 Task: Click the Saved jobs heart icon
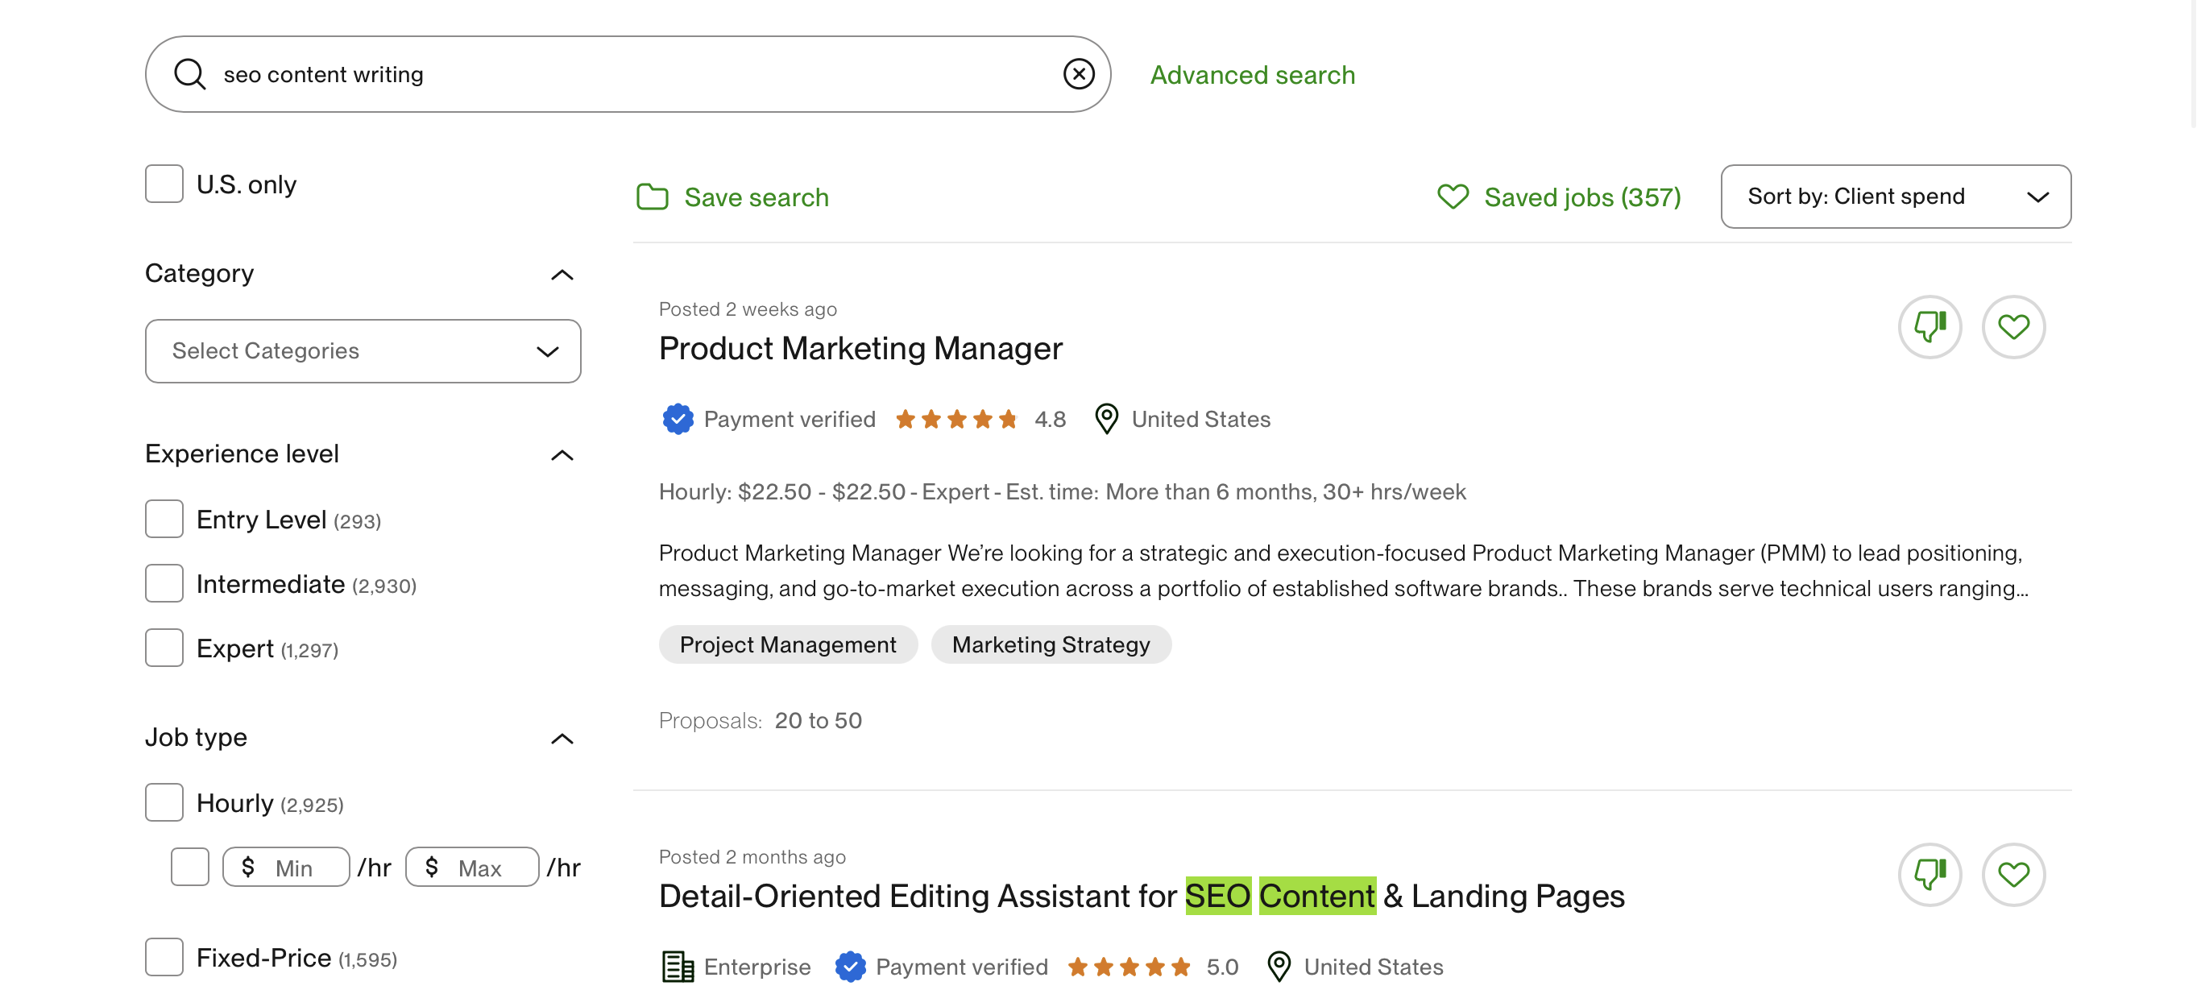[1453, 197]
